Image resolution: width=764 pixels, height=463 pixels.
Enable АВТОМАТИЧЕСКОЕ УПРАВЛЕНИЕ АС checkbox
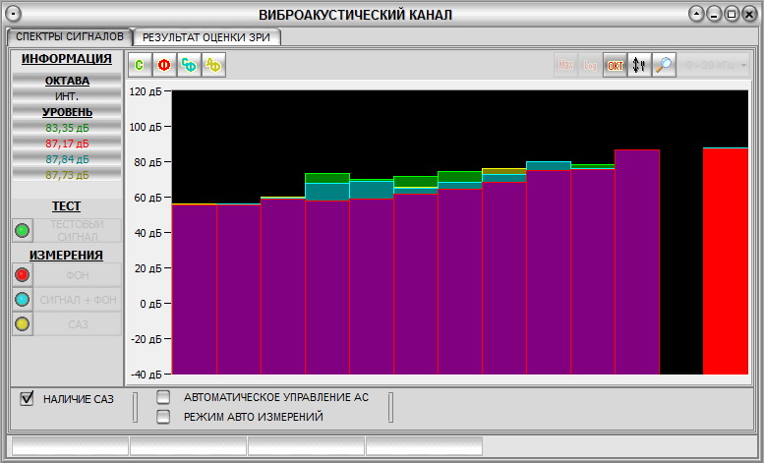pyautogui.click(x=164, y=397)
